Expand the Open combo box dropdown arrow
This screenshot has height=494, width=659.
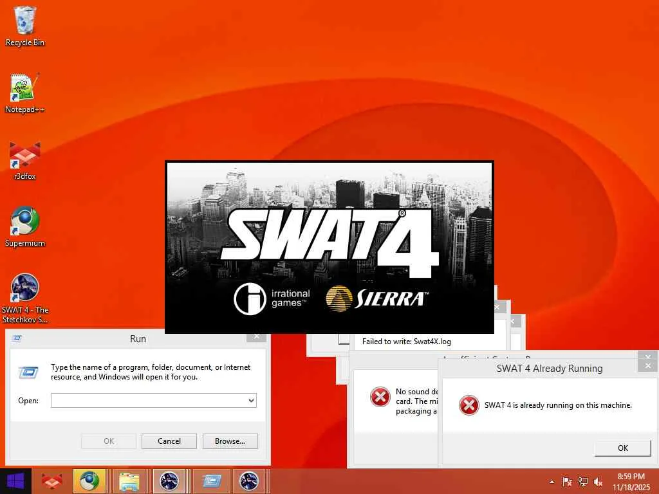coord(252,400)
